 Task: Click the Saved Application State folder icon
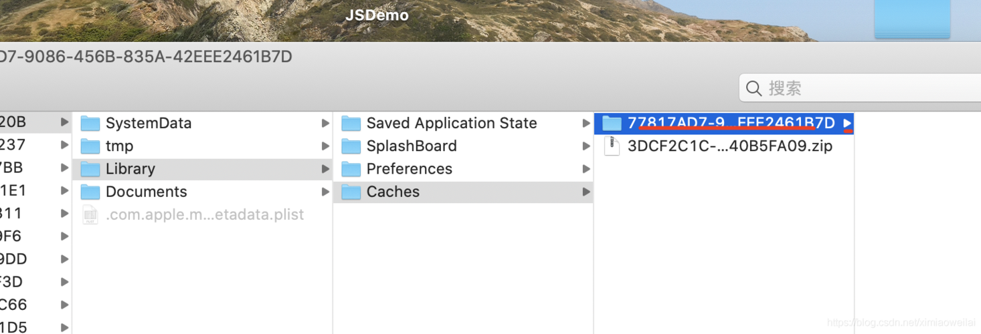351,124
